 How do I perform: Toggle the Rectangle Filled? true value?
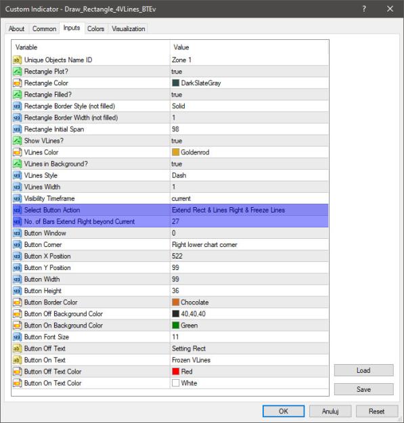click(249, 95)
